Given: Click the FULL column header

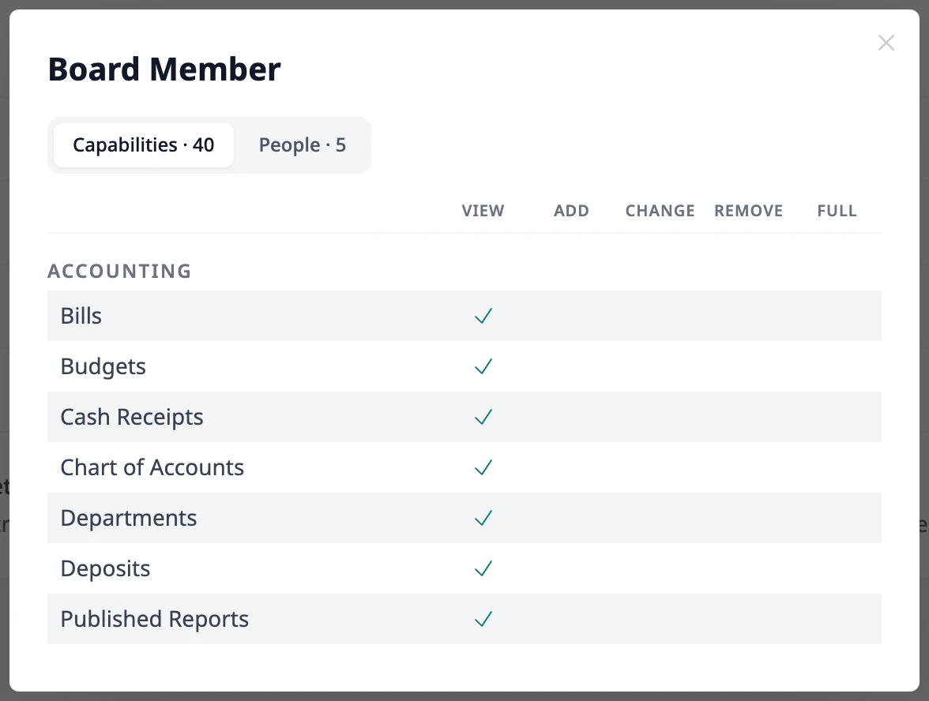Looking at the screenshot, I should 837,211.
